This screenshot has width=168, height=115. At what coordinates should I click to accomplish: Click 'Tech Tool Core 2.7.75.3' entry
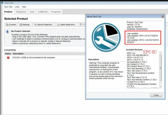[137, 71]
